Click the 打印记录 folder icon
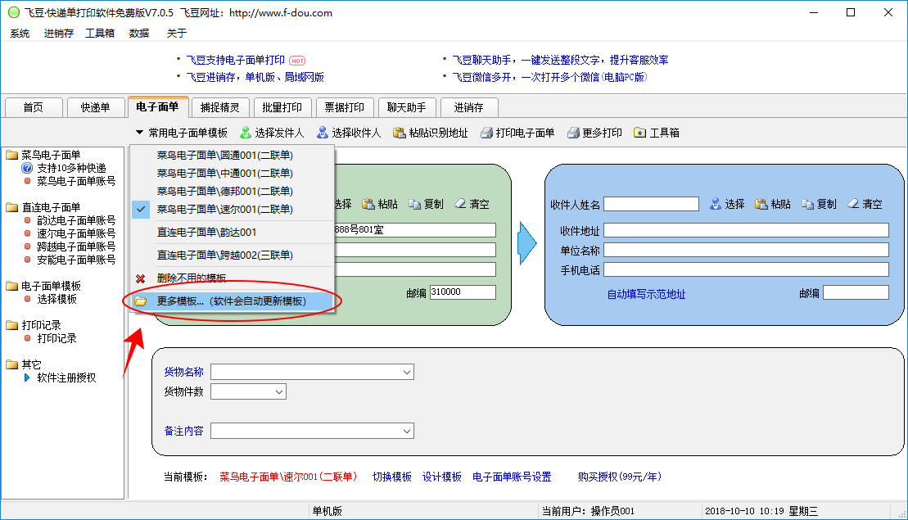This screenshot has width=908, height=520. click(x=11, y=325)
